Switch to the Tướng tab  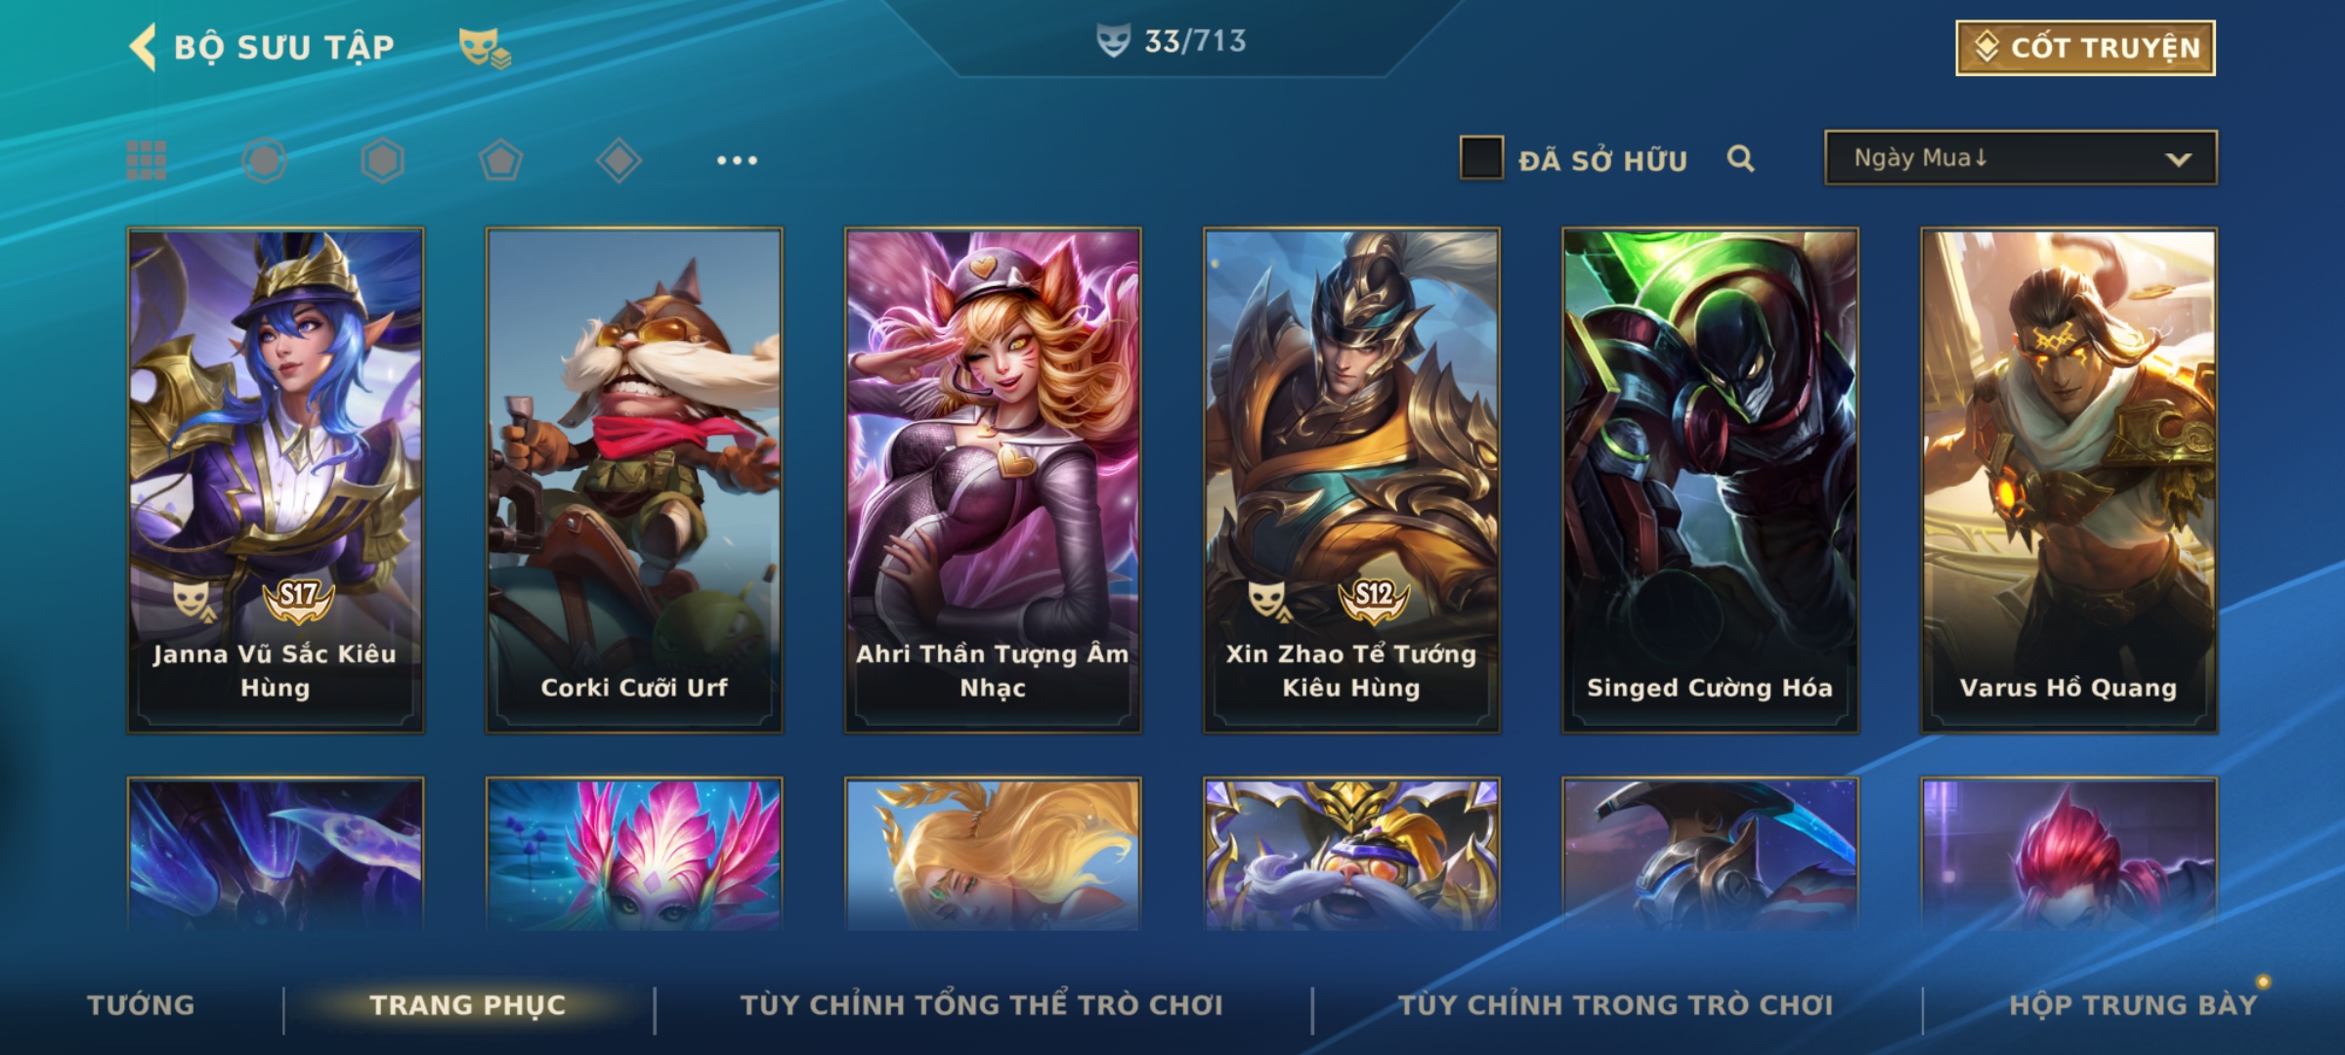point(141,1005)
